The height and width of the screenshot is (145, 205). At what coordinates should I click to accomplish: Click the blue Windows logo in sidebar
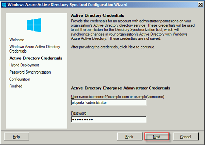pyautogui.click(x=34, y=25)
